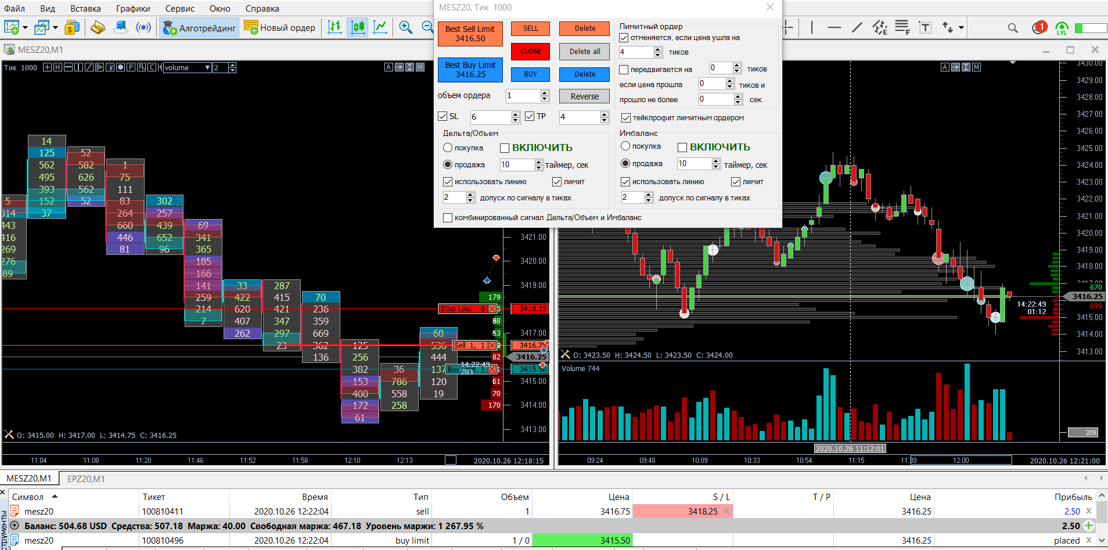
Task: Expand the new chart icon dropdown arrow
Action: (25, 27)
